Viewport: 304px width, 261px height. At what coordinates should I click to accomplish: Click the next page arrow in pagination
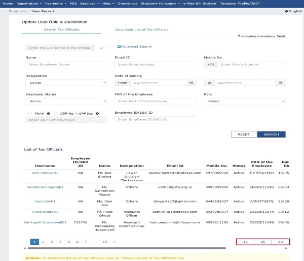click(115, 242)
